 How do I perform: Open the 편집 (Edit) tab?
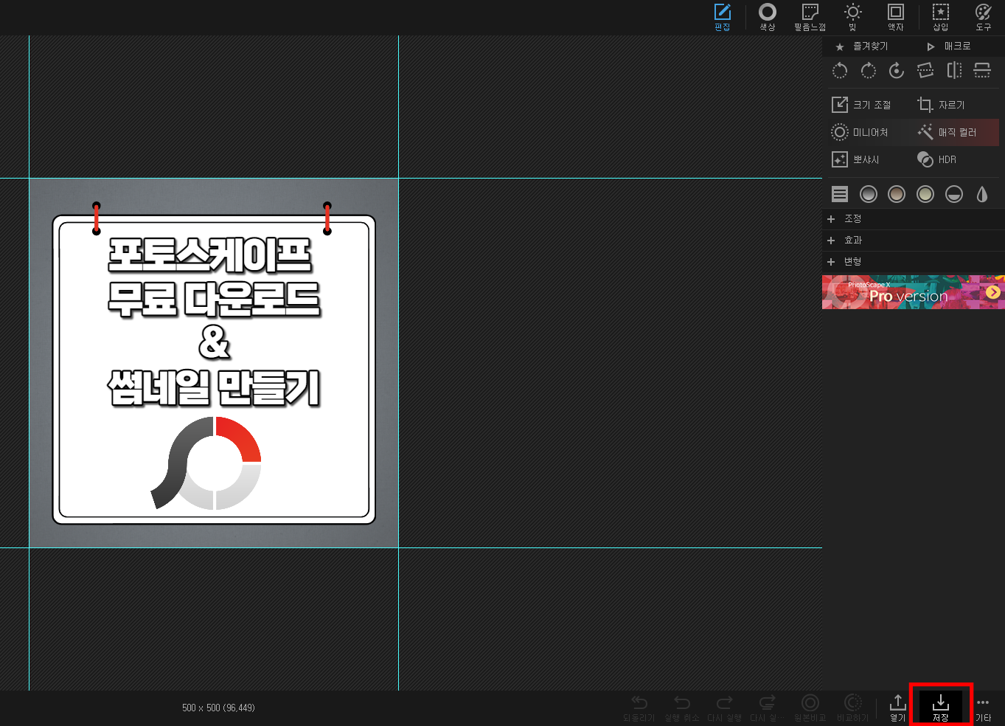[723, 17]
